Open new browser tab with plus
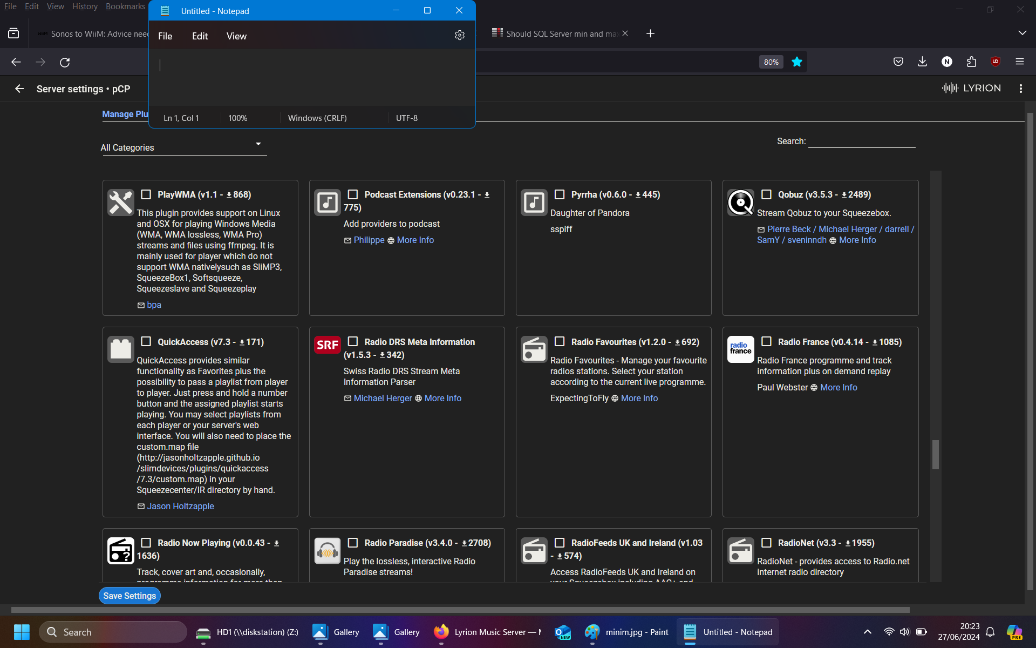Screen dimensions: 1036x648 pyautogui.click(x=650, y=33)
